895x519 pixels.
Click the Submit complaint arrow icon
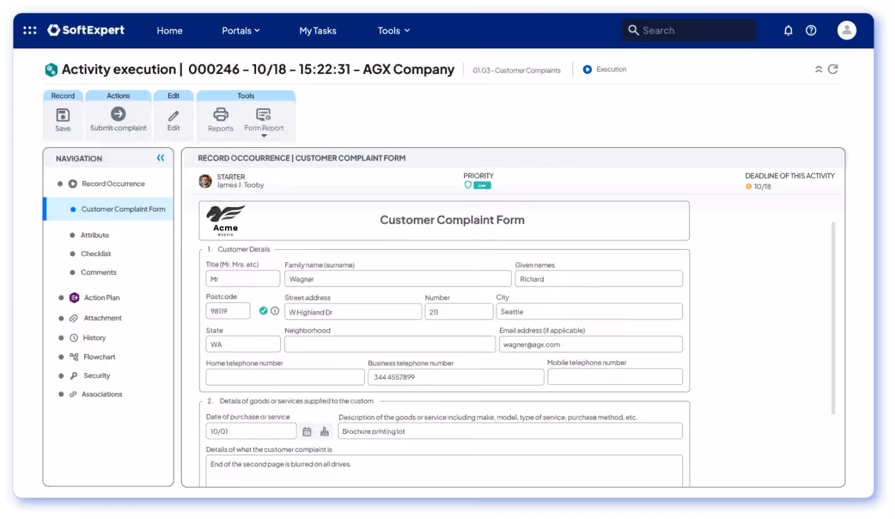118,114
